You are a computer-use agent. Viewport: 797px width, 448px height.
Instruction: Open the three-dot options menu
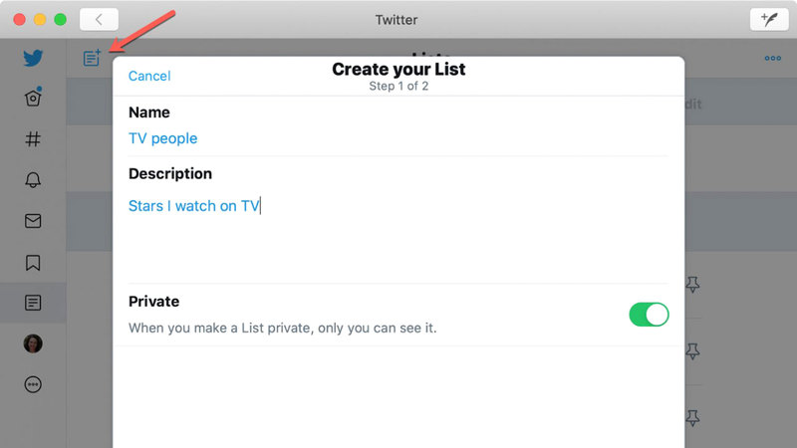tap(772, 58)
